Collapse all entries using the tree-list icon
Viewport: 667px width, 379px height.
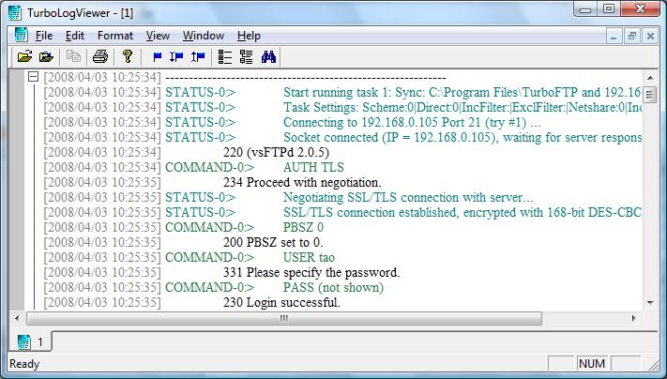[246, 56]
